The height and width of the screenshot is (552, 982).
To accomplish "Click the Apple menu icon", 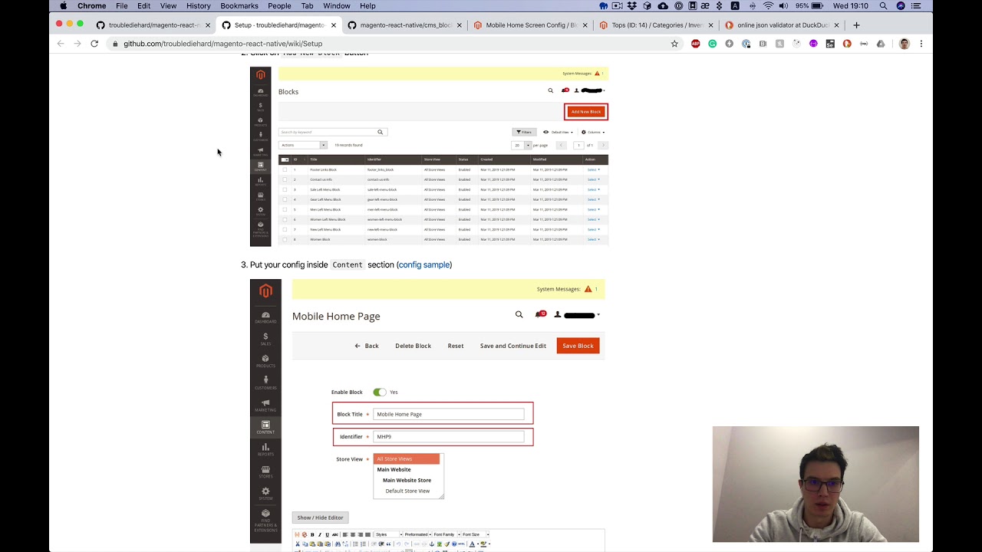I will [64, 6].
